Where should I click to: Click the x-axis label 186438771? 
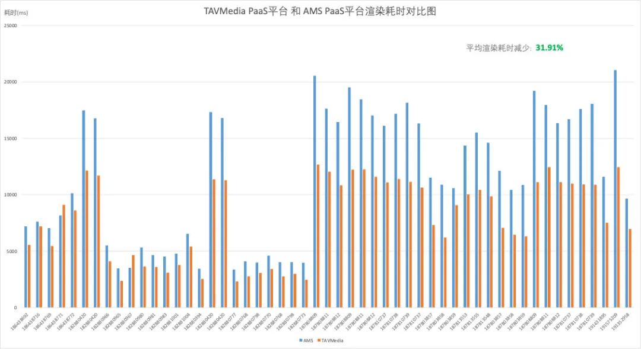[55, 321]
